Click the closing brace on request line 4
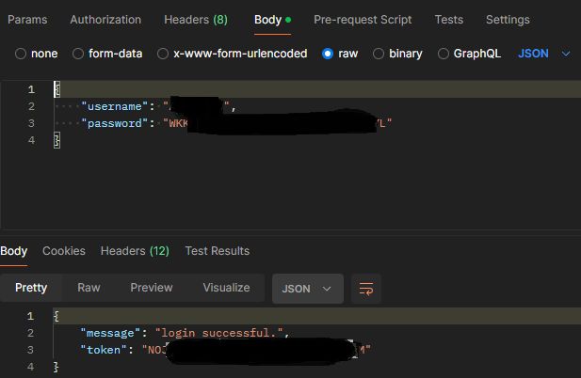 point(56,140)
